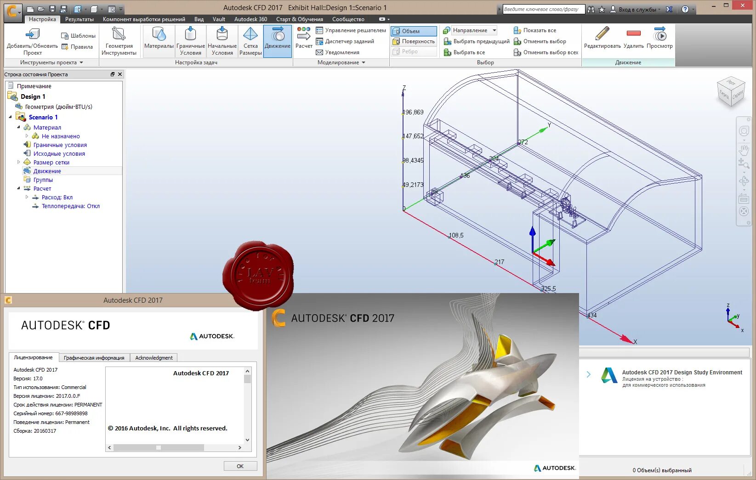The image size is (756, 480).
Task: Select Граничные условия in the design tree
Action: coord(60,145)
